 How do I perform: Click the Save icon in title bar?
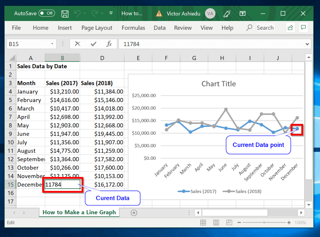pos(65,14)
